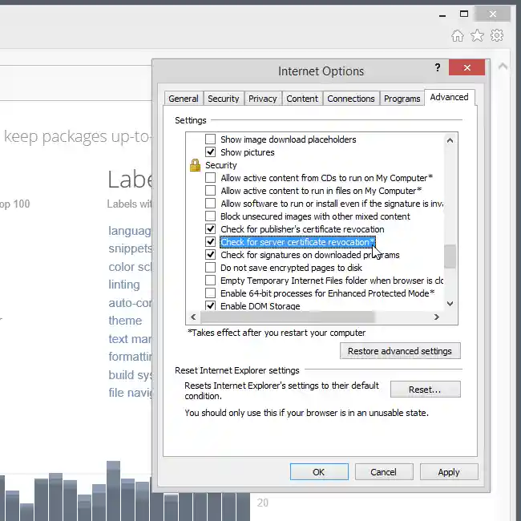Screen dimensions: 521x521
Task: Click Restore advanced settings button
Action: [x=400, y=351]
